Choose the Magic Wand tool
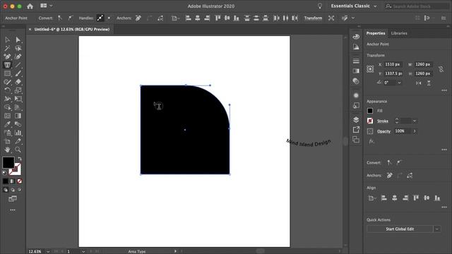This screenshot has height=254, width=452. point(7,48)
